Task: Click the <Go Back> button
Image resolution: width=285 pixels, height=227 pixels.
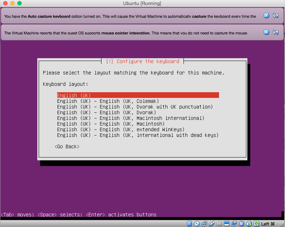Action: pyautogui.click(x=67, y=146)
